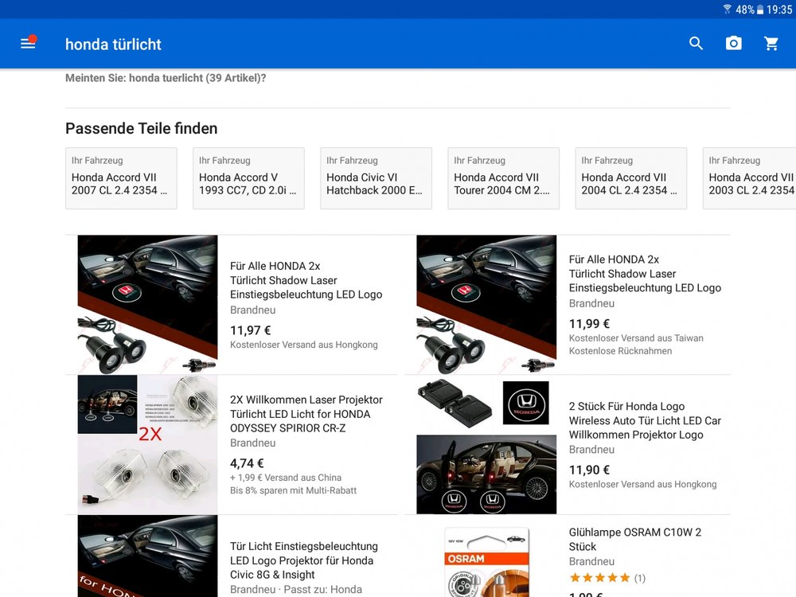The width and height of the screenshot is (796, 597).
Task: Open the "(1)" review count link
Action: 641,578
